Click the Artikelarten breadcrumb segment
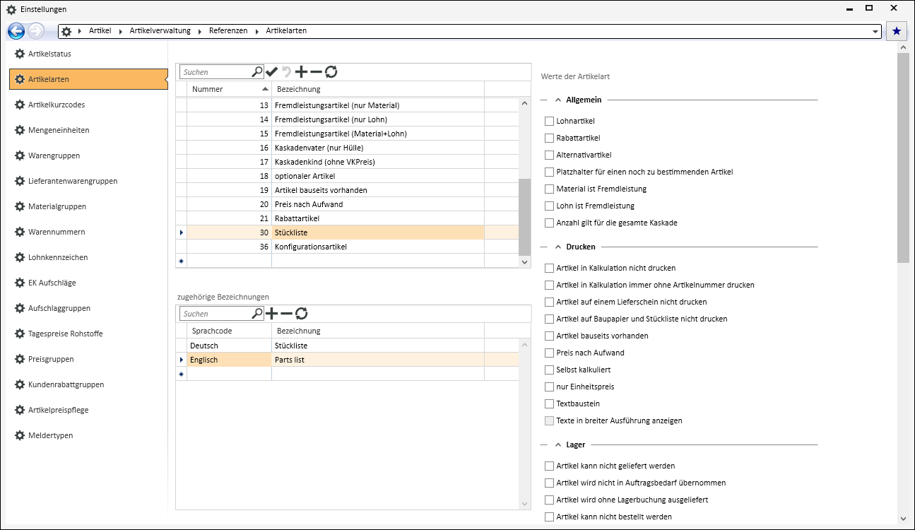The height and width of the screenshot is (530, 915). pyautogui.click(x=286, y=31)
